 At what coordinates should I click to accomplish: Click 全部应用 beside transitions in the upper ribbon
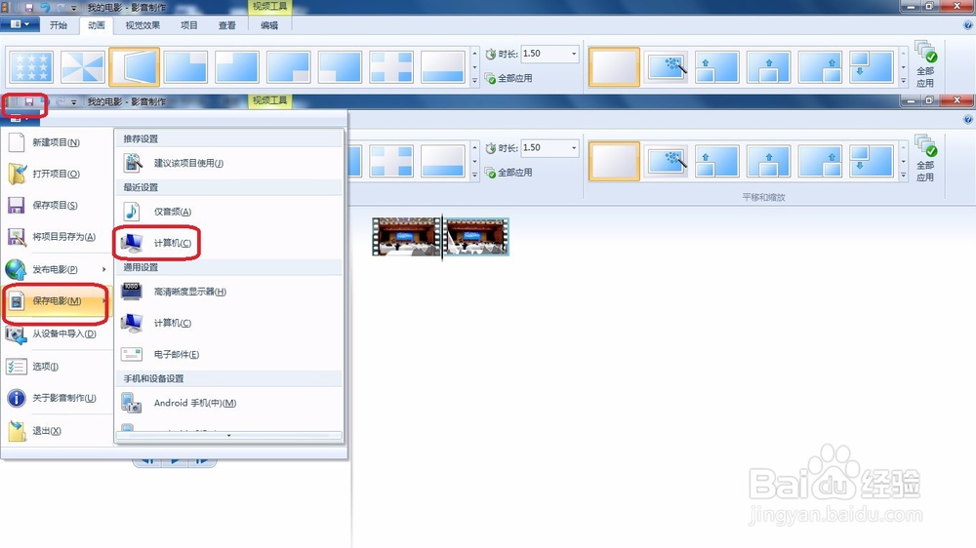[x=509, y=78]
